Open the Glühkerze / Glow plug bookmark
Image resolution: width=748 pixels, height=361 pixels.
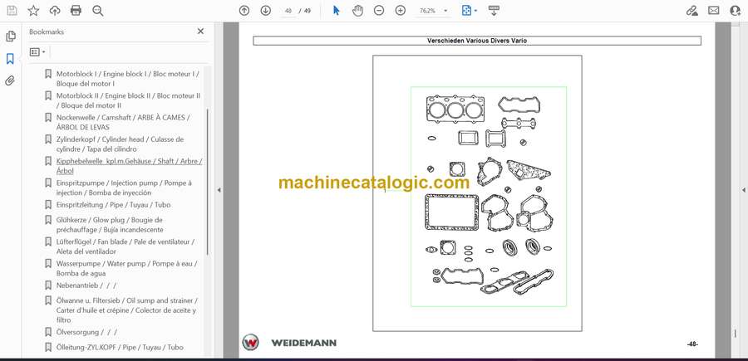pyautogui.click(x=110, y=225)
